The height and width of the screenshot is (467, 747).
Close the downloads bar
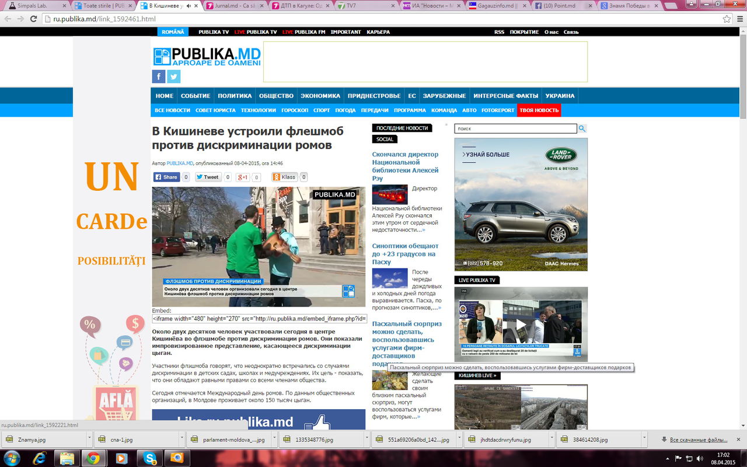pos(738,440)
